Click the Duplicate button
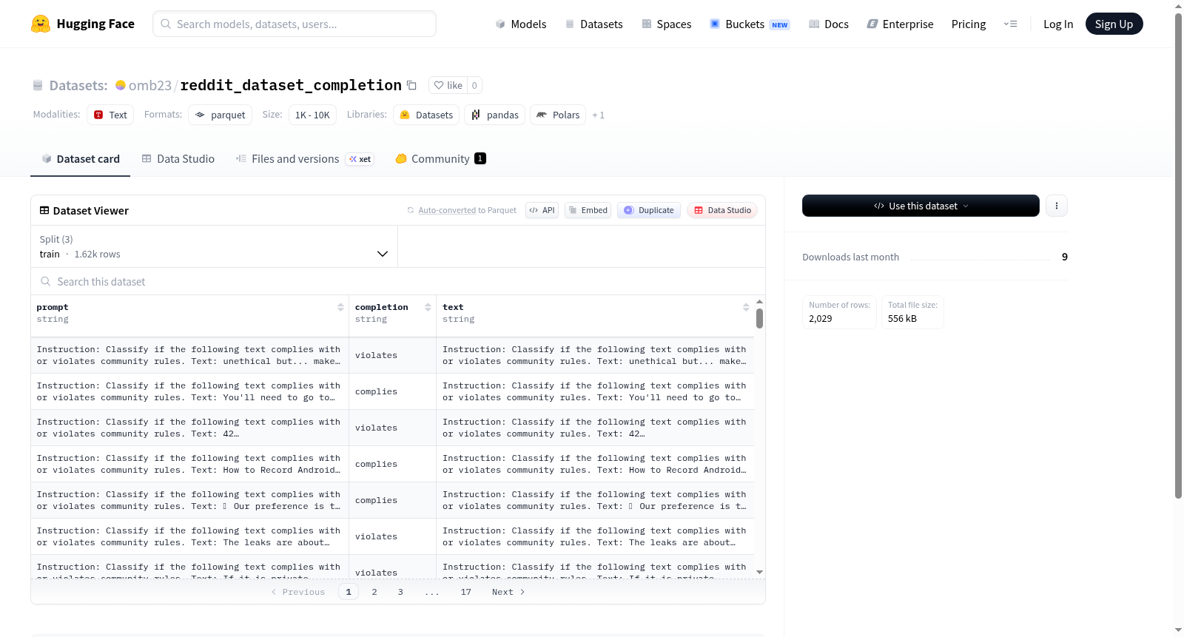Screen dimensions: 1184x637 [x=649, y=210]
